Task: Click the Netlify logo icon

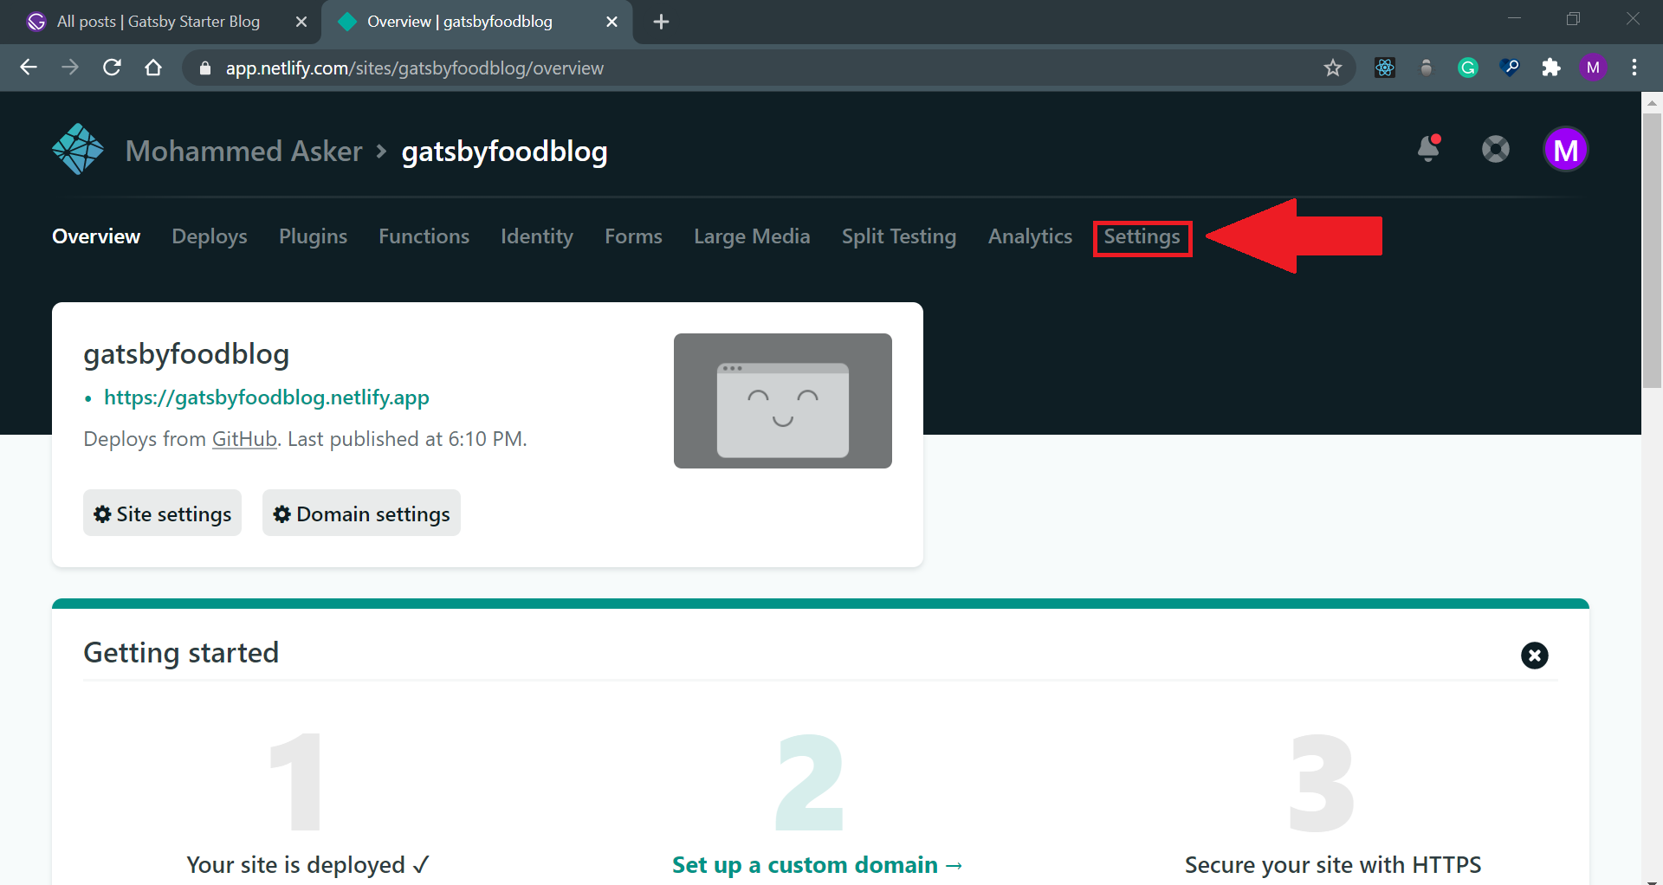Action: click(78, 150)
